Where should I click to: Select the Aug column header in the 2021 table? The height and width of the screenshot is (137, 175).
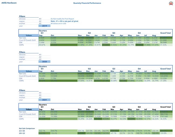[x=154, y=109]
